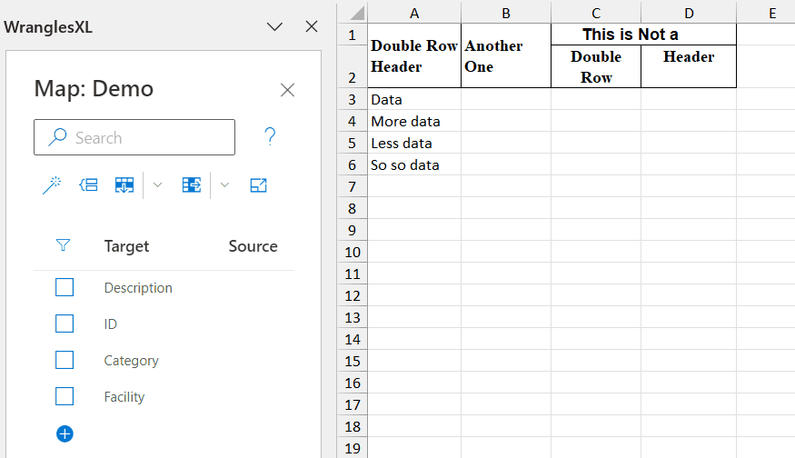Open the WranglesXL task pane options chevron
This screenshot has height=458, width=795.
tap(274, 26)
